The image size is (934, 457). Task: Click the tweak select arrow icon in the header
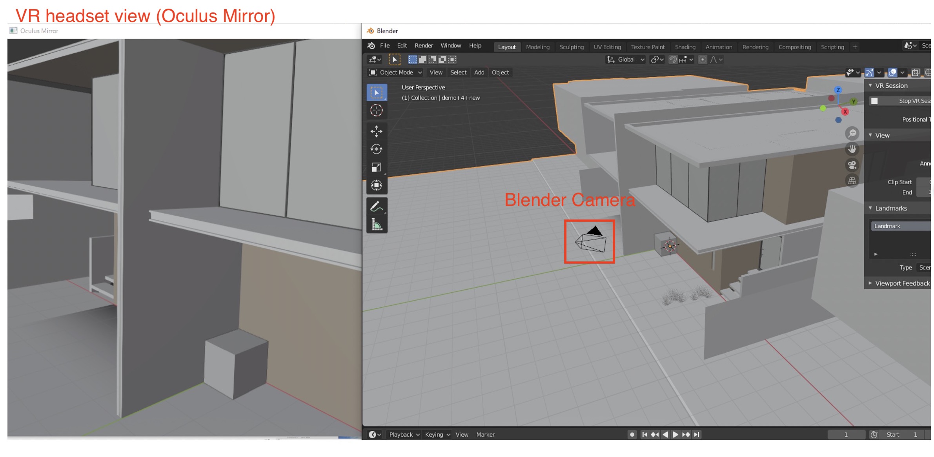(394, 60)
